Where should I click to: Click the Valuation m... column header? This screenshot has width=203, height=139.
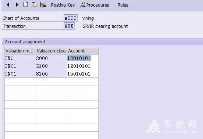(x=20, y=51)
